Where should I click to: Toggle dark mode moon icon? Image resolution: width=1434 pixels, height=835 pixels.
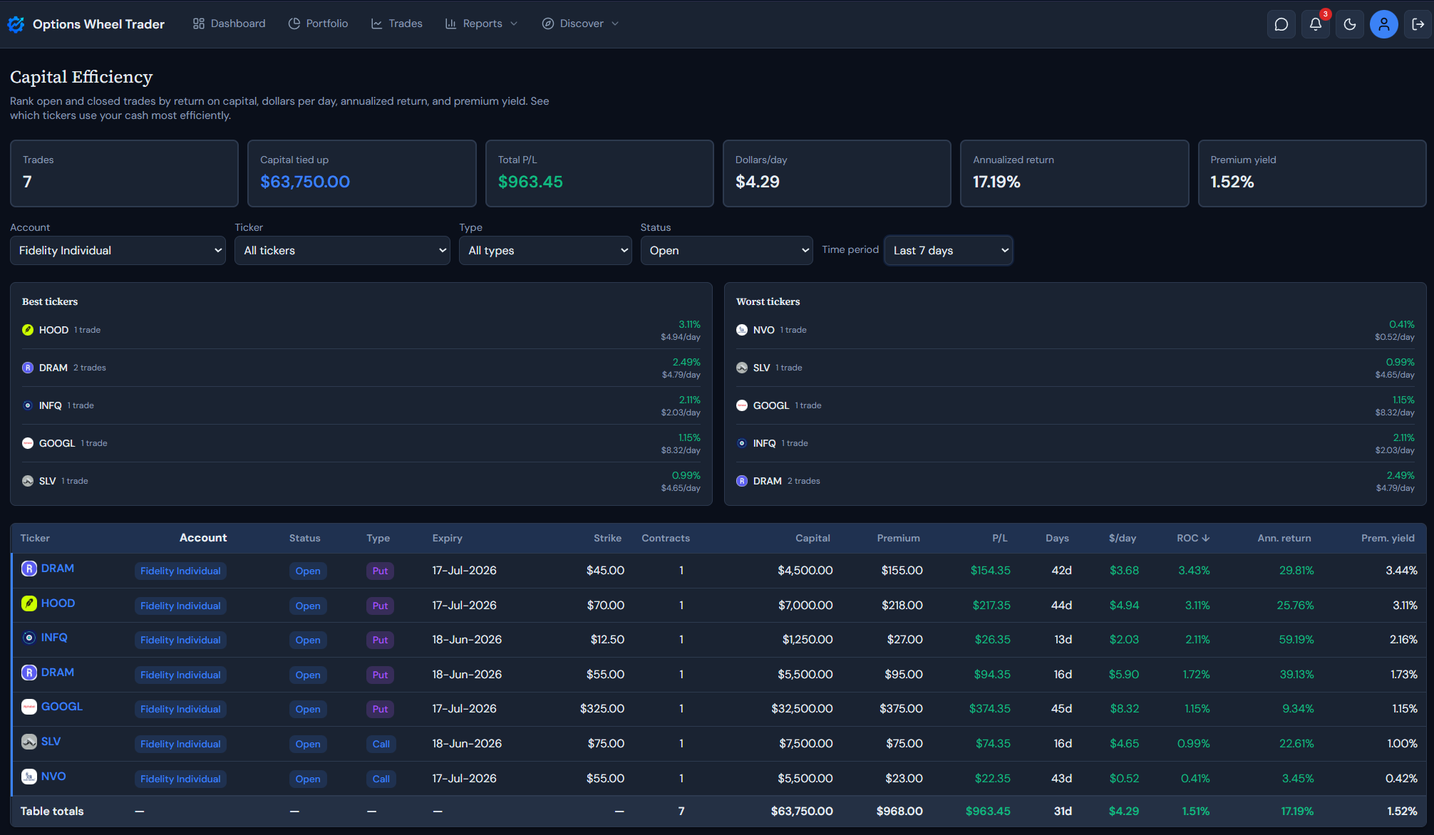tap(1350, 24)
